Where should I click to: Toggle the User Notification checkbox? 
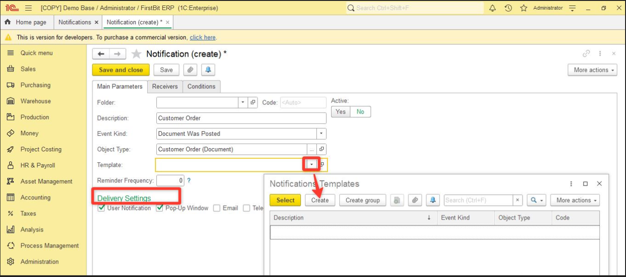101,208
